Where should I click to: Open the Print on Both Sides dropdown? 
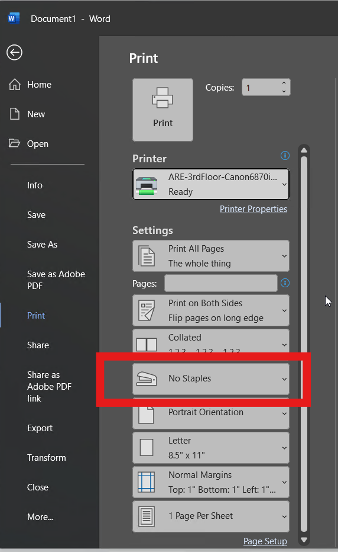click(x=211, y=310)
